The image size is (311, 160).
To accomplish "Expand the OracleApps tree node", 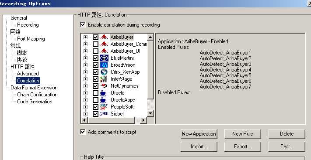I will tap(85, 100).
